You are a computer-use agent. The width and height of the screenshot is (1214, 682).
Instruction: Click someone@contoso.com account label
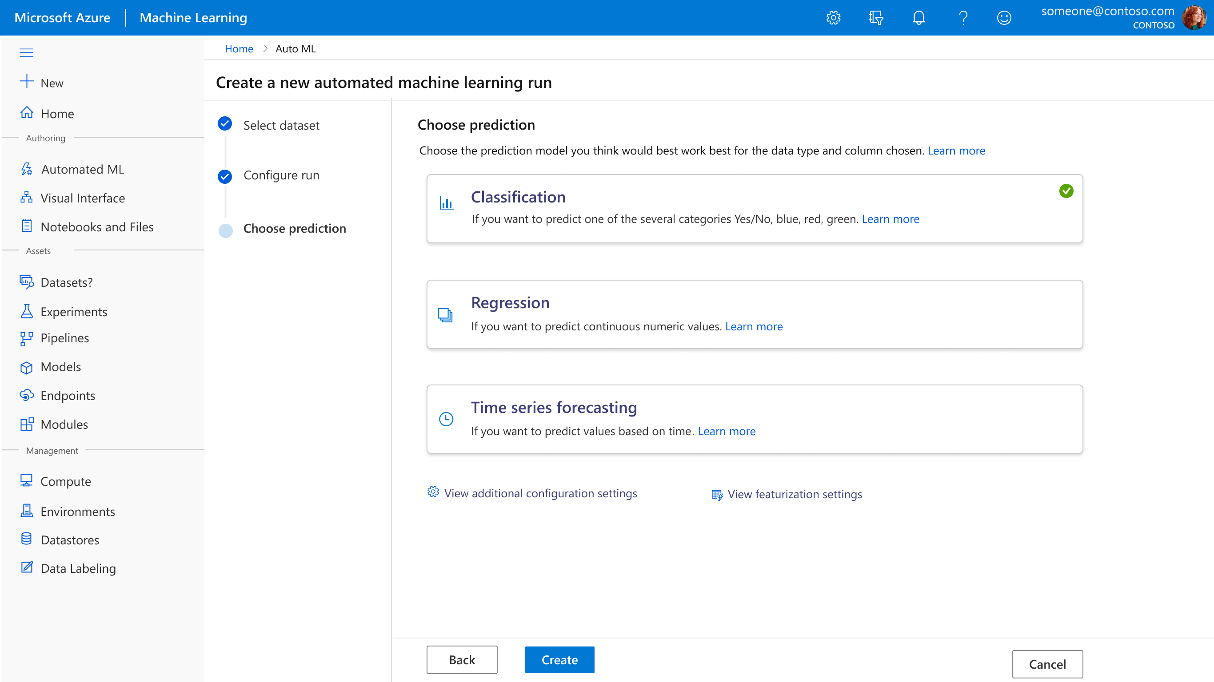pos(1107,11)
